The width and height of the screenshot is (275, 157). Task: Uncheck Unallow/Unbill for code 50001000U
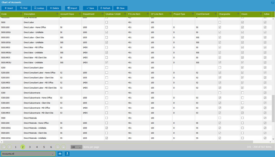tap(107, 32)
